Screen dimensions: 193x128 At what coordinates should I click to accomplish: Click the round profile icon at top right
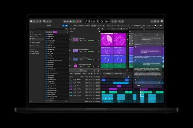[x=162, y=21]
